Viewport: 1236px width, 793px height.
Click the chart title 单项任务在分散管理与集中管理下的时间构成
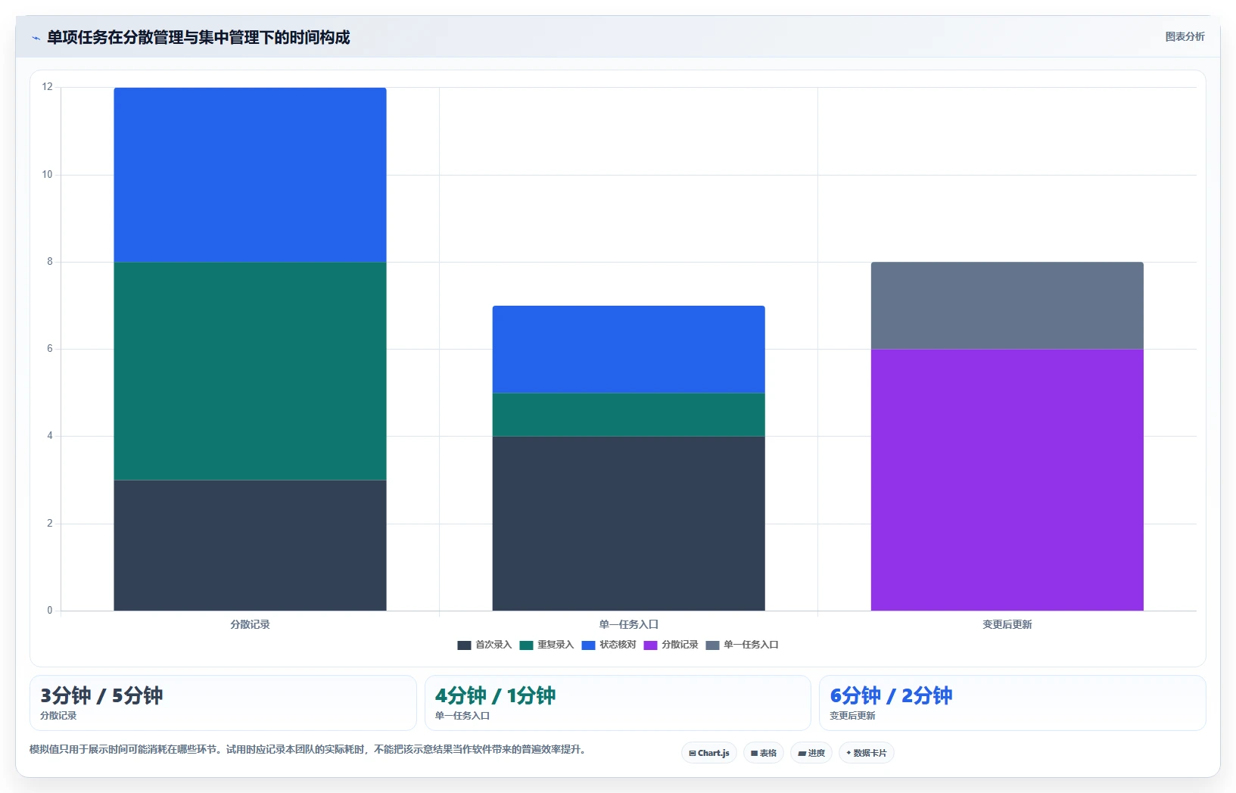[x=198, y=37]
